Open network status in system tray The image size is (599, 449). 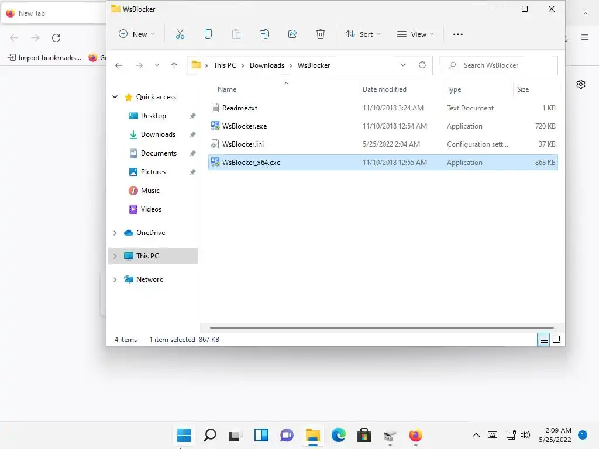[511, 435]
